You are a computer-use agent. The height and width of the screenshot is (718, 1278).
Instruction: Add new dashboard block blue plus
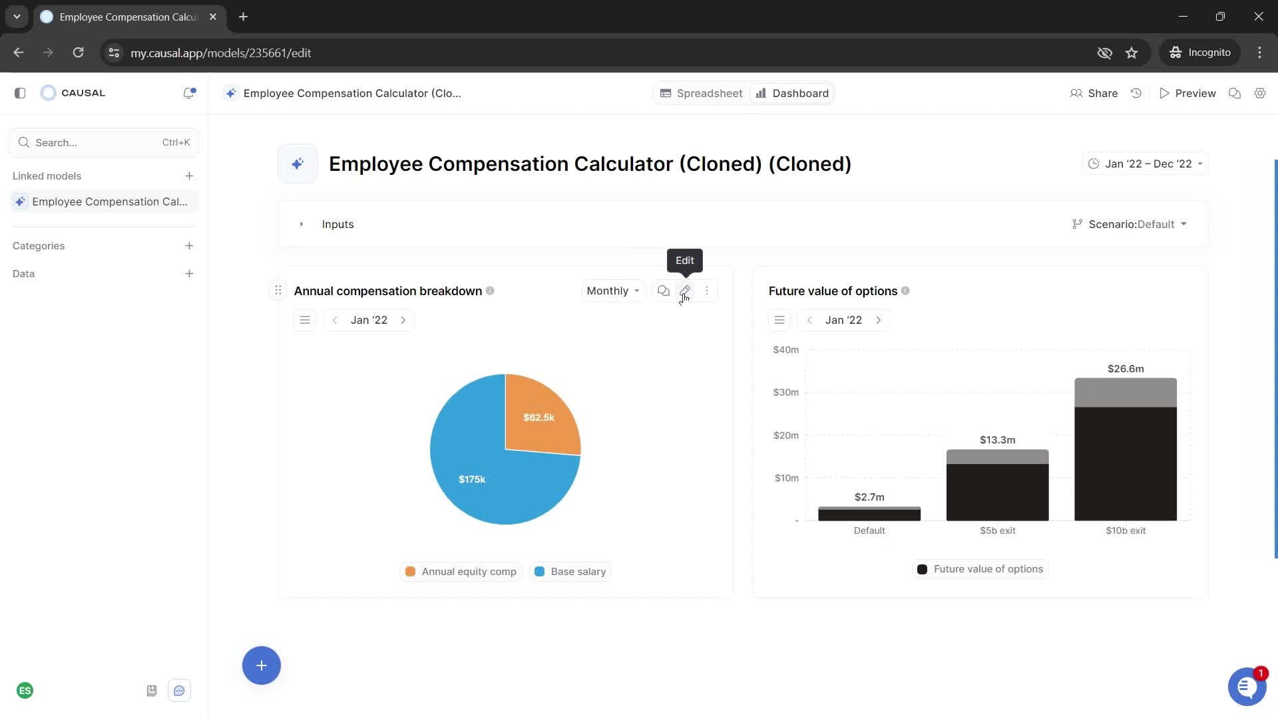point(262,665)
